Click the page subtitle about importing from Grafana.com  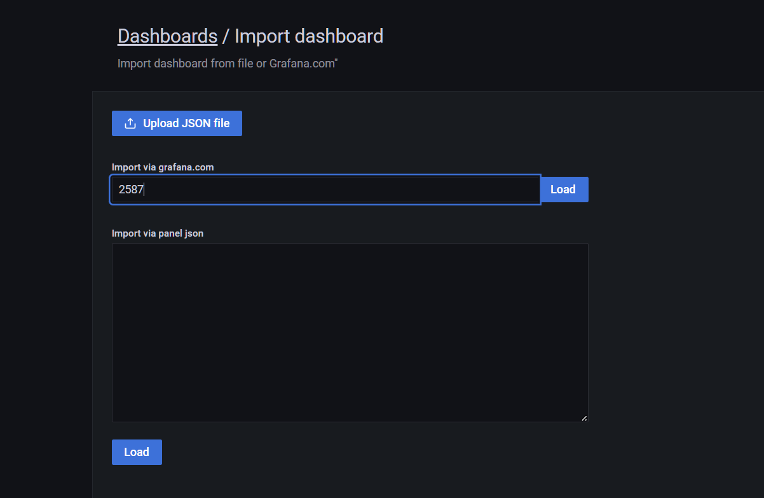228,63
